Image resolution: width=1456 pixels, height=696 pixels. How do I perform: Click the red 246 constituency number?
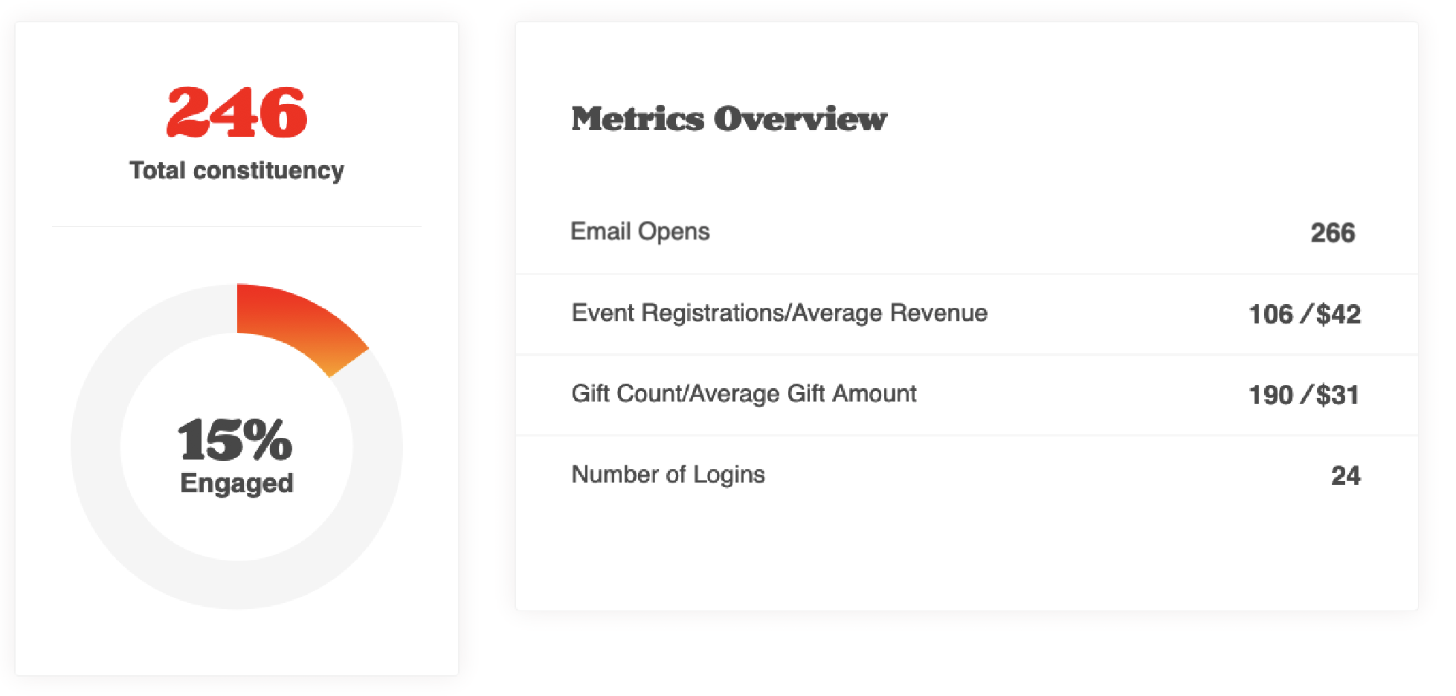(236, 112)
